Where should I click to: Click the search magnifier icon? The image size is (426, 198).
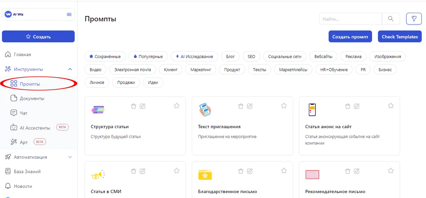point(391,19)
